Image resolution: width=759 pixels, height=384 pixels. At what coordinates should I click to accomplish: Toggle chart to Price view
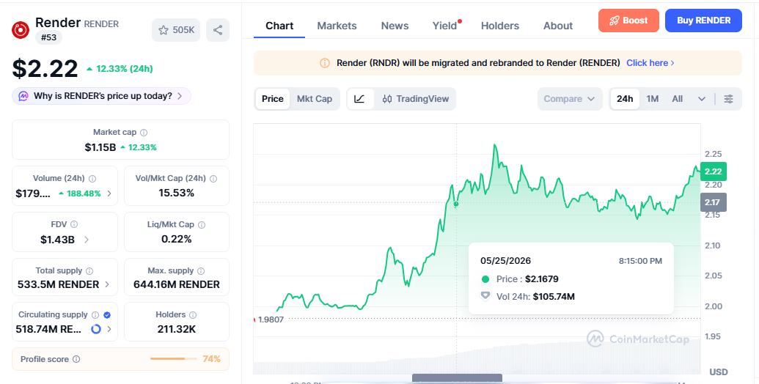point(273,99)
